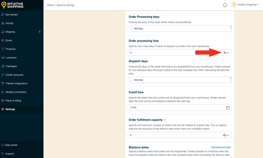Check Monday under Order Processing days
Image resolution: width=263 pixels, height=158 pixels.
(x=131, y=28)
